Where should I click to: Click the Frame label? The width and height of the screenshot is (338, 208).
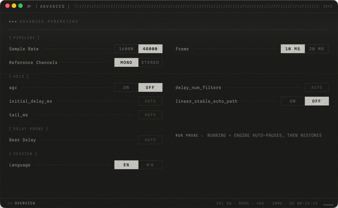[x=182, y=49]
